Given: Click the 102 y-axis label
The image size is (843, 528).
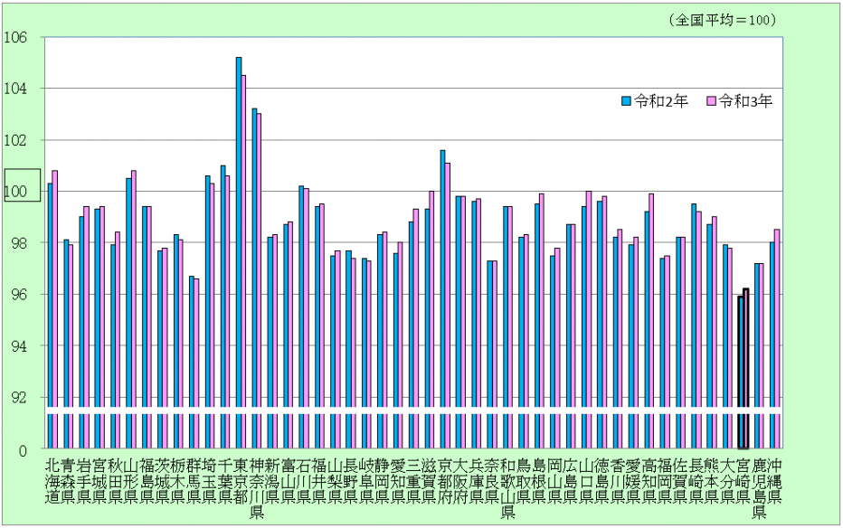Looking at the screenshot, I should [15, 140].
